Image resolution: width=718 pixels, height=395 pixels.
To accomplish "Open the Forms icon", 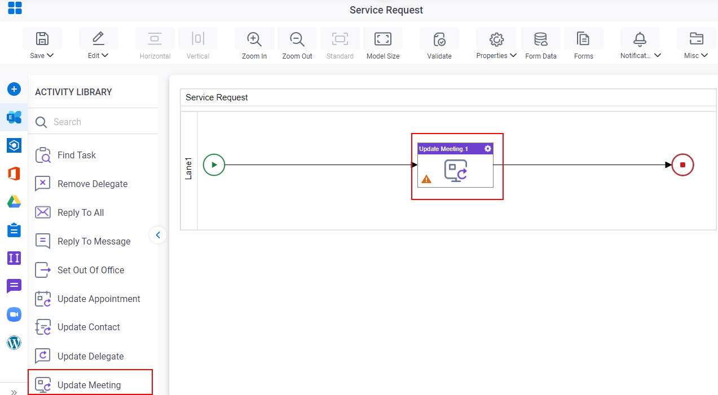I will [583, 38].
